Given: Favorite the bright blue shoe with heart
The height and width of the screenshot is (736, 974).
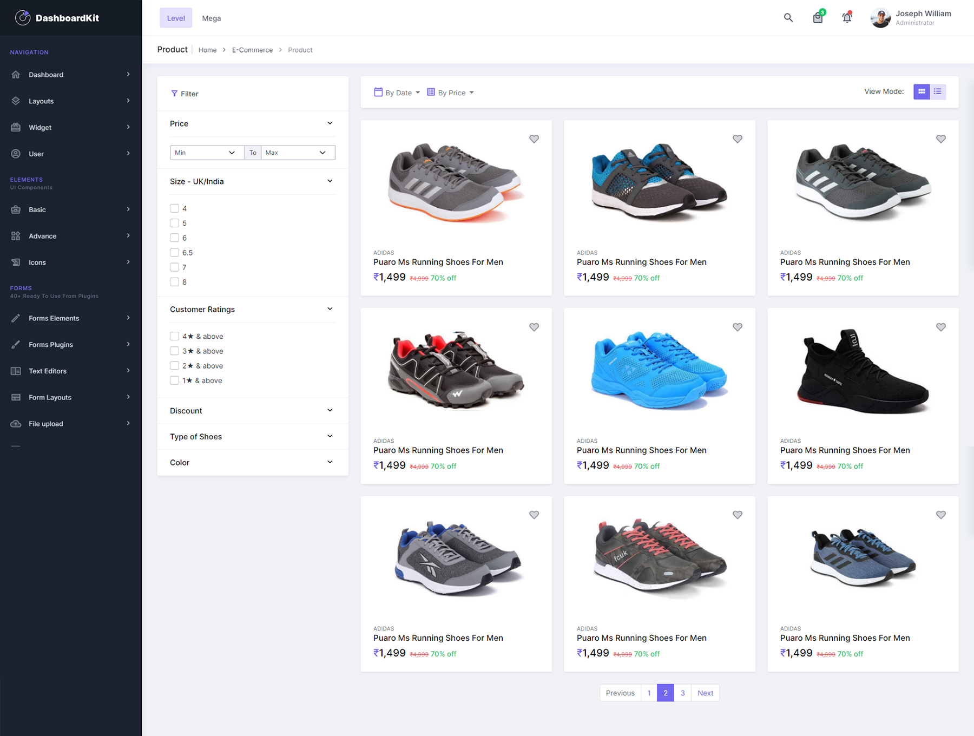Looking at the screenshot, I should pos(738,327).
